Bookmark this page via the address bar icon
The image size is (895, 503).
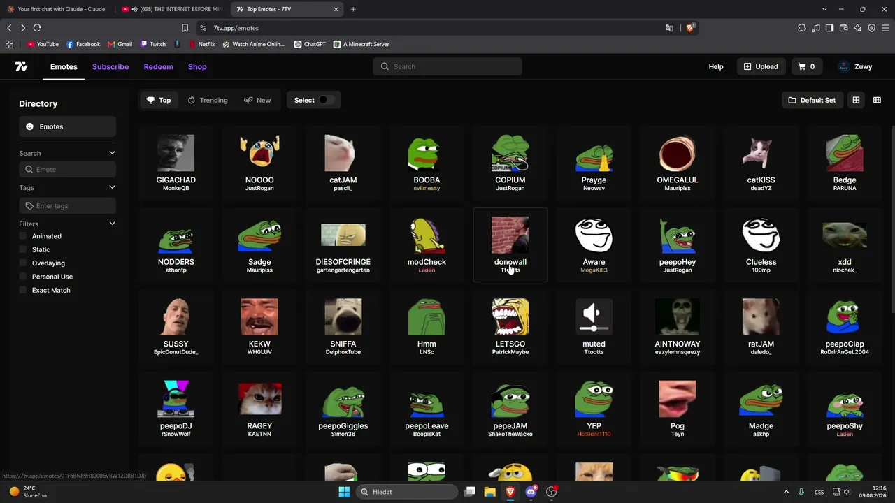[x=185, y=28]
